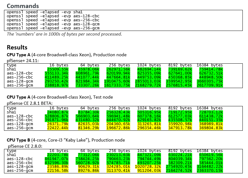Click value 482694.14k in the pfSense+ table

[x=149, y=69]
